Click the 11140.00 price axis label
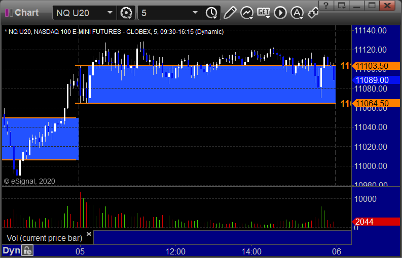 click(371, 31)
